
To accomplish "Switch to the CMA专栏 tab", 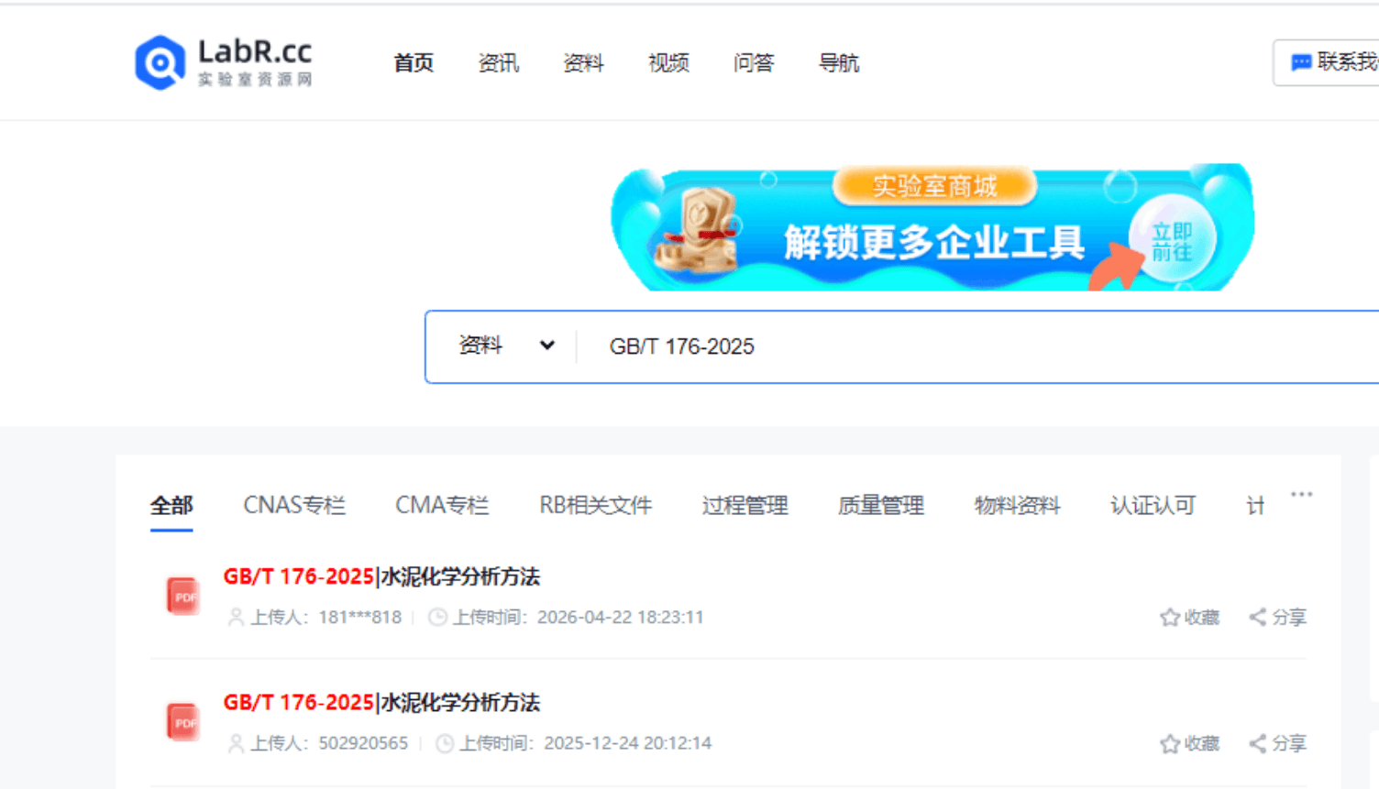I will [442, 505].
